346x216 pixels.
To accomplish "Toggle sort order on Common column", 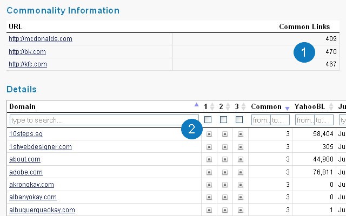I will [287, 108].
